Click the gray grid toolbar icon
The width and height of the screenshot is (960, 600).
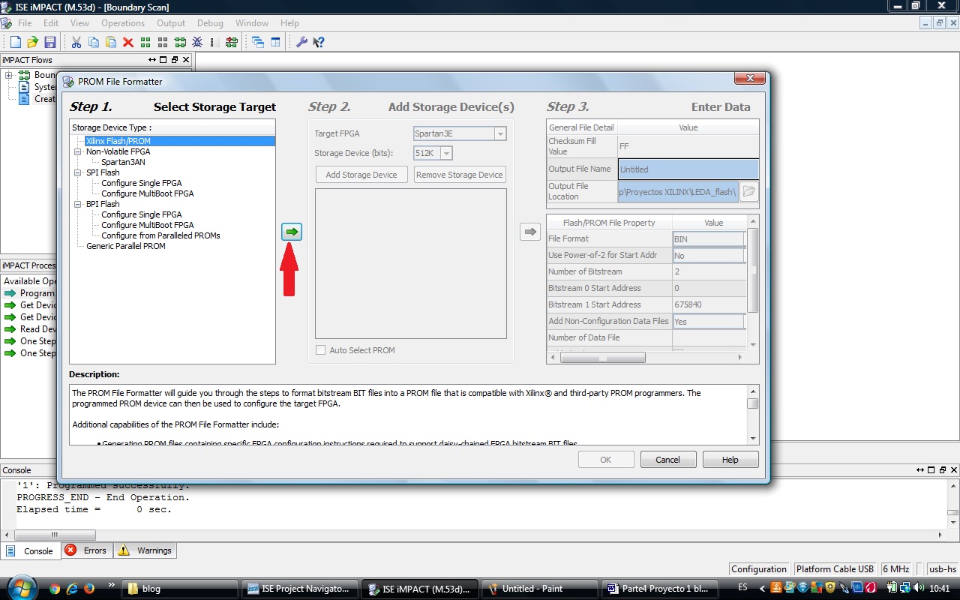tap(163, 42)
